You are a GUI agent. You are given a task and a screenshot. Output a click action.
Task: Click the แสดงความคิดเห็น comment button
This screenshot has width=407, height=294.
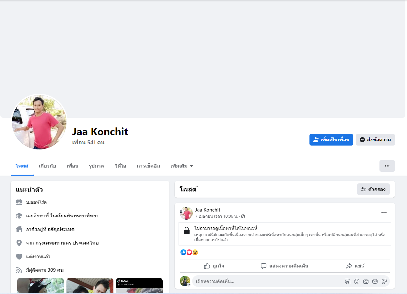[x=285, y=266]
